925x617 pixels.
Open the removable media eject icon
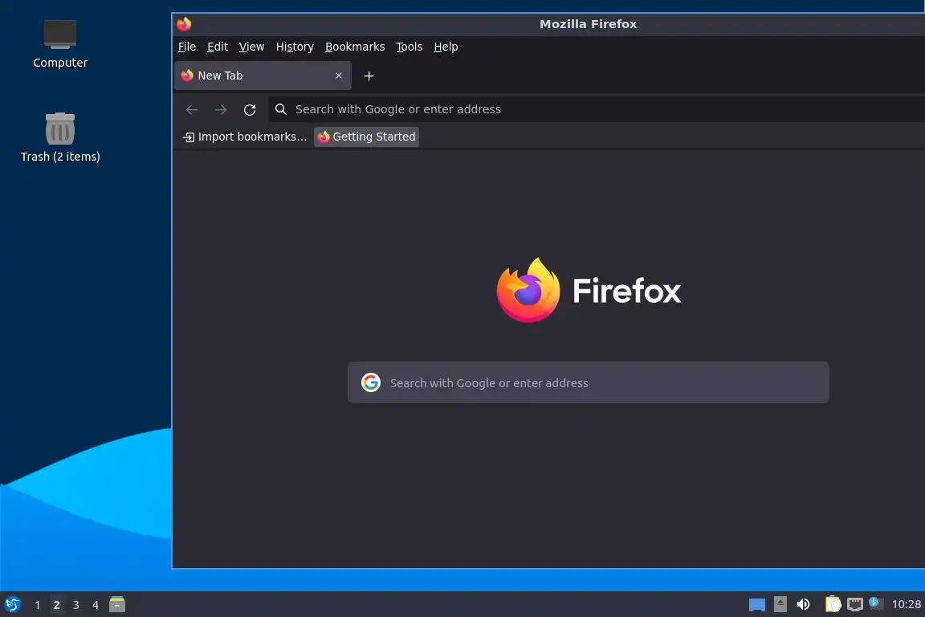(x=780, y=604)
